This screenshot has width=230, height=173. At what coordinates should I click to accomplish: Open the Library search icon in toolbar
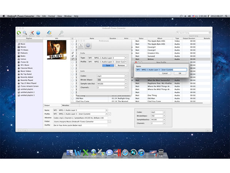click(25, 33)
